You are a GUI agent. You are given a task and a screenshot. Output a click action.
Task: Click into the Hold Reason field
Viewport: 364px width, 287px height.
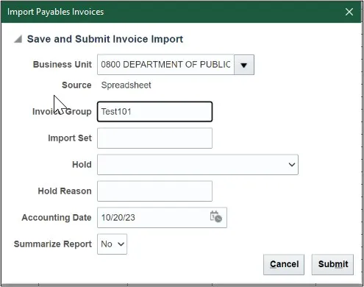[x=154, y=191]
